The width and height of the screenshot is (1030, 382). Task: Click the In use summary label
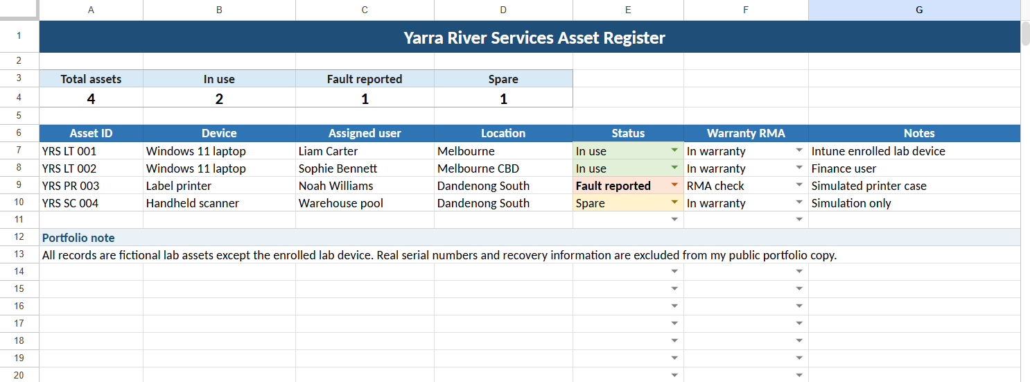click(x=220, y=79)
